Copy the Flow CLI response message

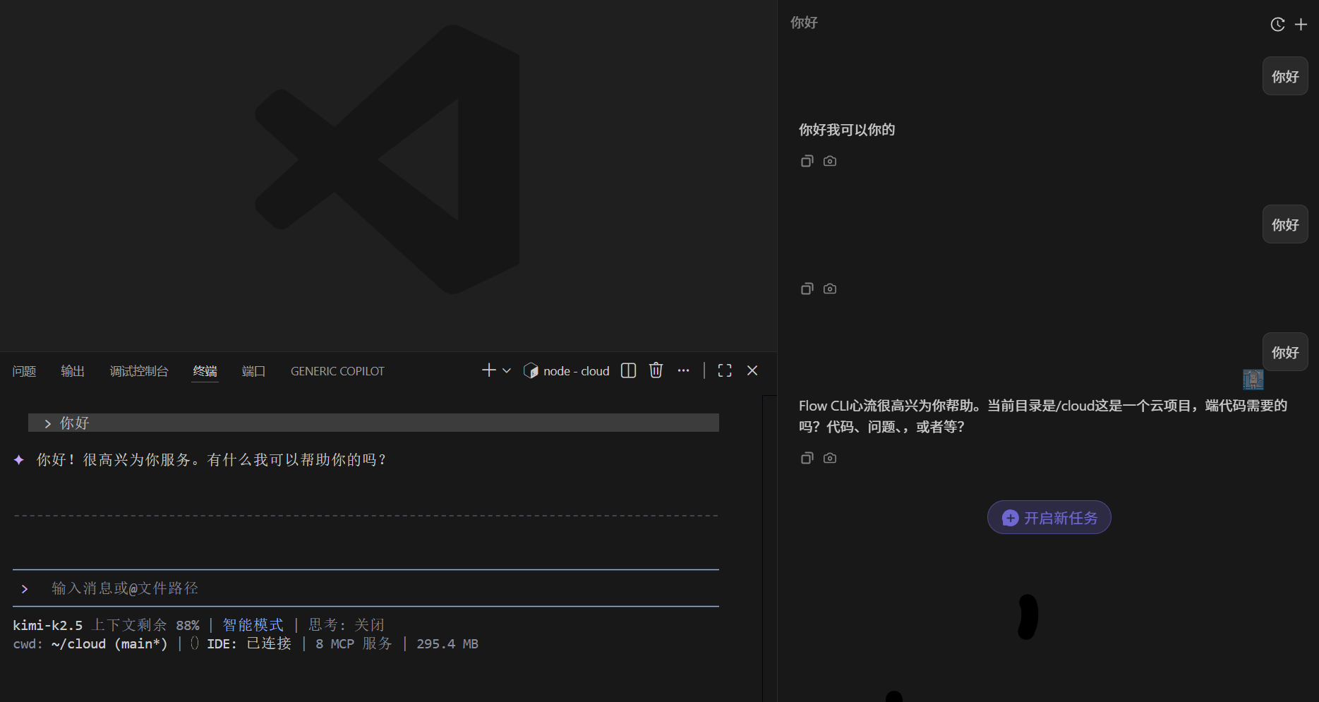[x=807, y=459]
